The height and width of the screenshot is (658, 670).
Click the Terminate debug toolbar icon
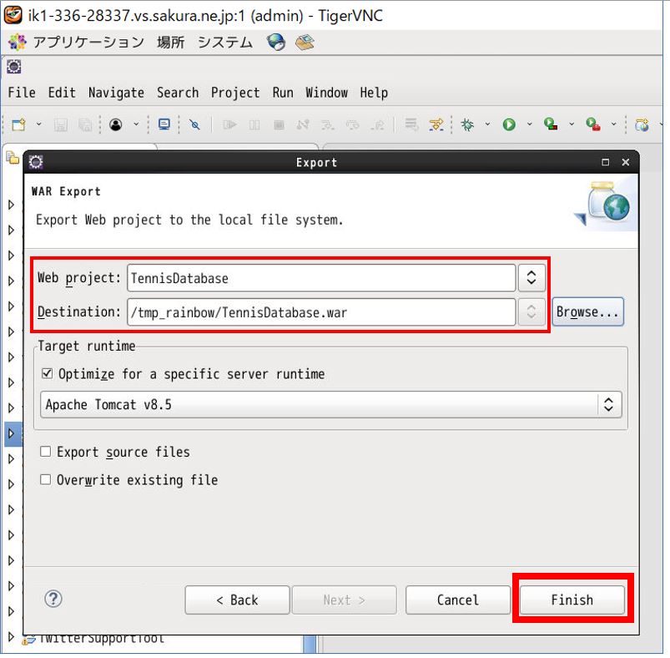coord(279,125)
